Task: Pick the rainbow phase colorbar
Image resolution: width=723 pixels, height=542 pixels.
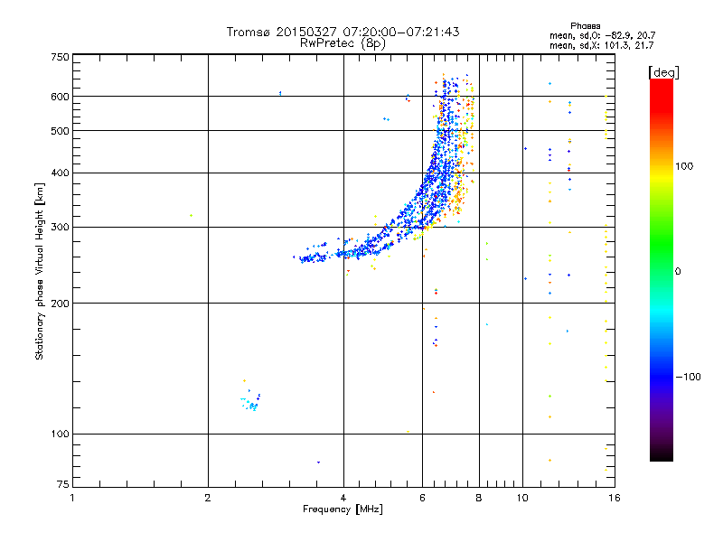Action: click(x=662, y=270)
